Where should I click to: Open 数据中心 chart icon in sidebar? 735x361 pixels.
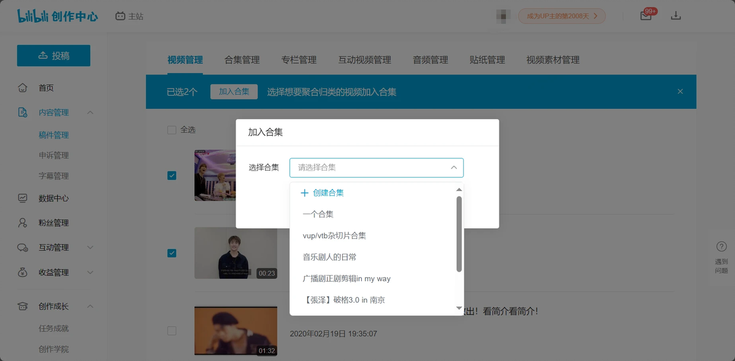point(22,198)
